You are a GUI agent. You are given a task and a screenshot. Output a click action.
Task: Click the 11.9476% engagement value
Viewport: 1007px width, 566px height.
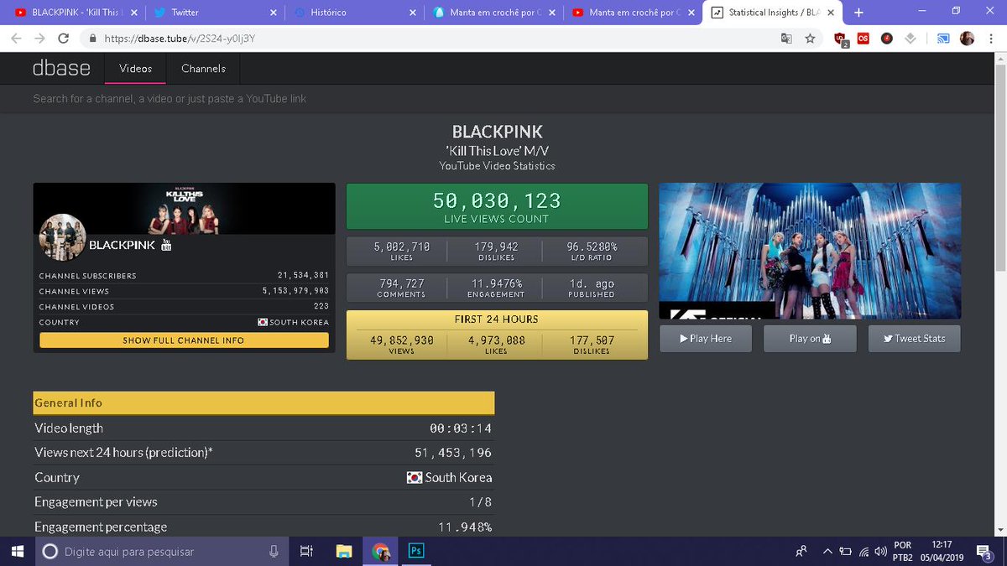496,284
